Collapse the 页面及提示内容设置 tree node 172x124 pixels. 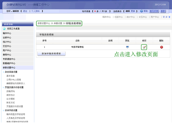tap(3, 87)
